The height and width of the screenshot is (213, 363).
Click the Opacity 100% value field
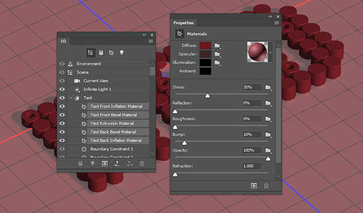click(x=252, y=151)
